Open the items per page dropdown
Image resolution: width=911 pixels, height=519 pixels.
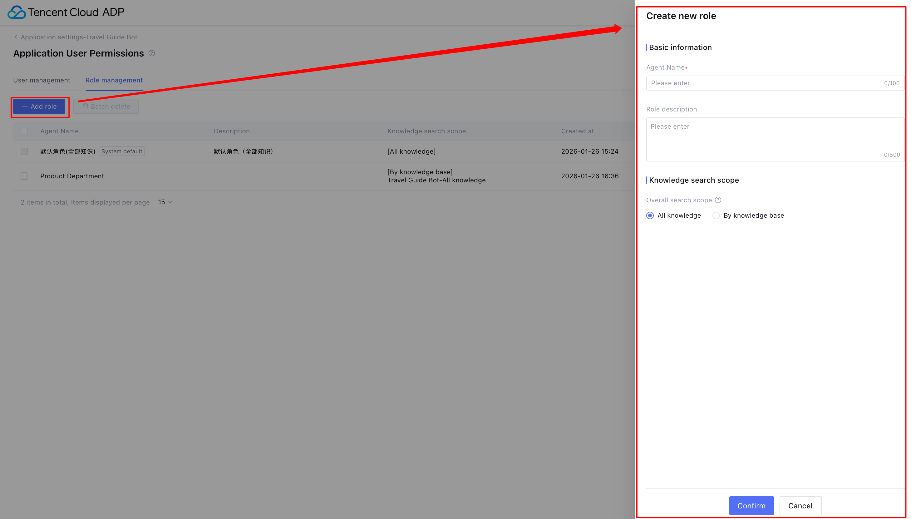pos(165,202)
